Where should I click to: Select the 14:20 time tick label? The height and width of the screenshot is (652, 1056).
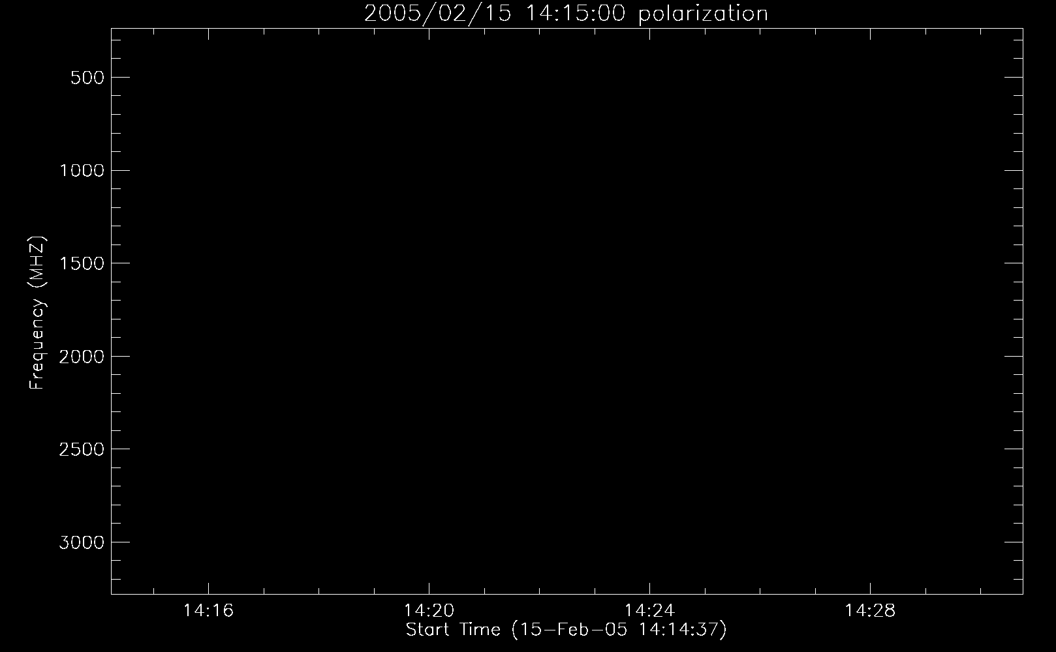(x=429, y=611)
